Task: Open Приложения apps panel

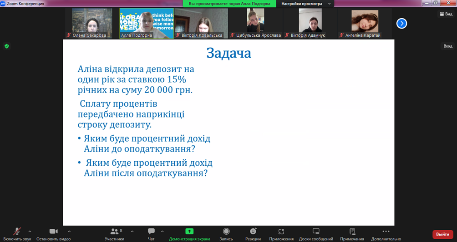Action: tap(281, 234)
